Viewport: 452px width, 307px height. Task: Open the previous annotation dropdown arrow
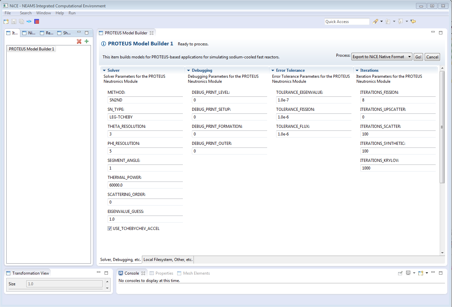click(407, 21)
